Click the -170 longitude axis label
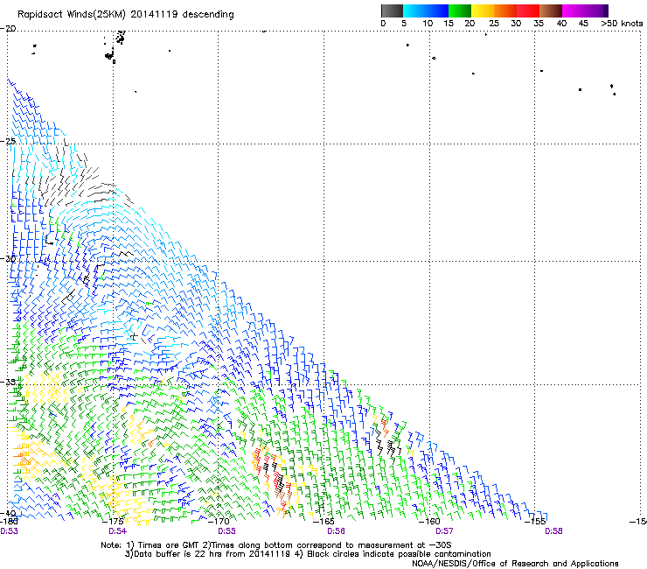Viewport: 647px width, 569px height. pyautogui.click(x=219, y=522)
